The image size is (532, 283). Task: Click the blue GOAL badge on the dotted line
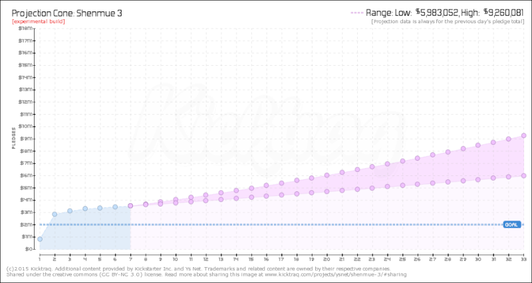tap(512, 225)
